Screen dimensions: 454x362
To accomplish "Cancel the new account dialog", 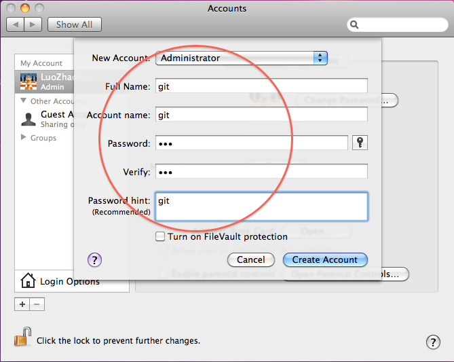I will pos(251,259).
